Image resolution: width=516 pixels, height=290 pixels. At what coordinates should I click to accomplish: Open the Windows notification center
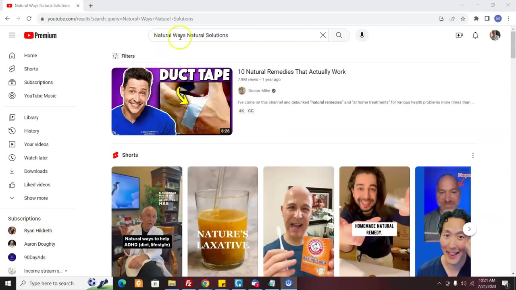point(506,283)
